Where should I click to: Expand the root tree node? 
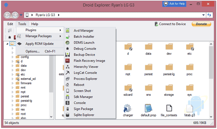[x=12, y=114]
